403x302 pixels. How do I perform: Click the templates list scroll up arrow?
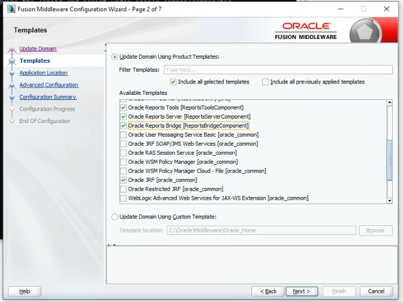tap(389, 103)
